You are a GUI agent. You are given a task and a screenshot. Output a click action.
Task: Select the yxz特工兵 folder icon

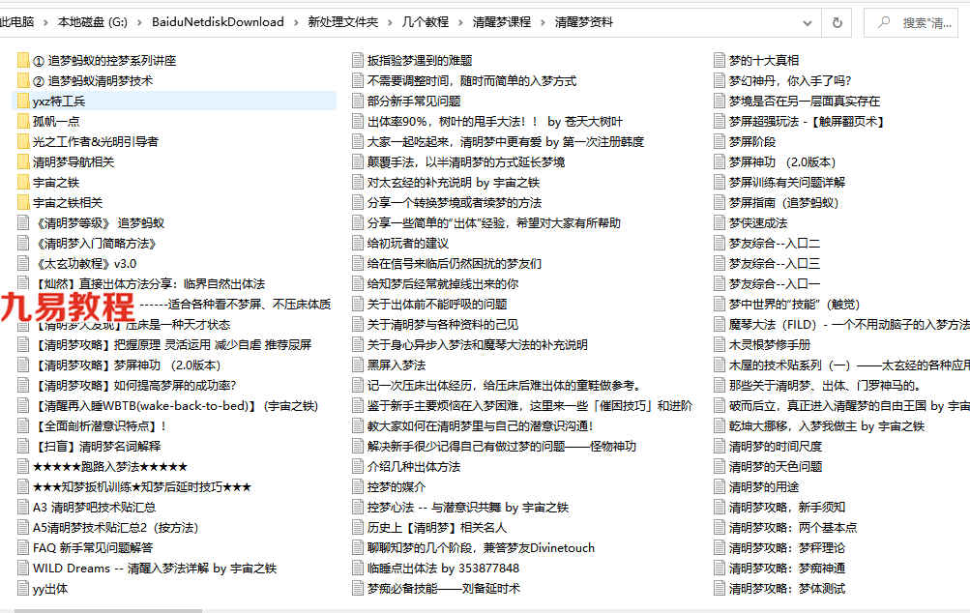pyautogui.click(x=23, y=102)
